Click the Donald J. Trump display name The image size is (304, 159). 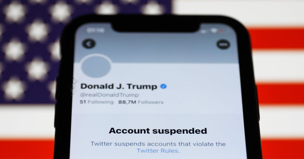coord(119,86)
